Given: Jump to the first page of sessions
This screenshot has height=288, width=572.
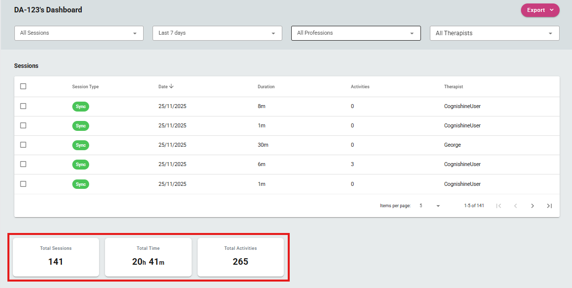Looking at the screenshot, I should pyautogui.click(x=499, y=206).
